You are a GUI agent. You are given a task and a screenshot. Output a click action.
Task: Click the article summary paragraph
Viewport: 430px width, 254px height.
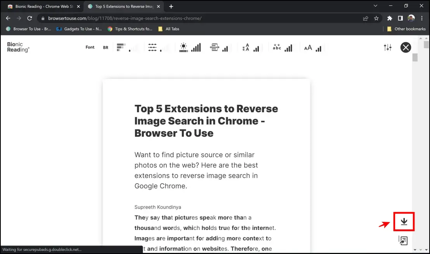pyautogui.click(x=196, y=170)
